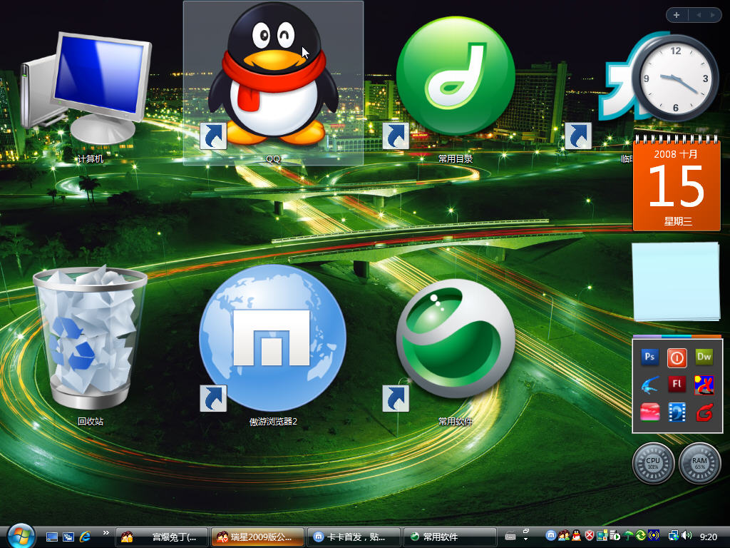The width and height of the screenshot is (730, 548).
Task: Click Switch between windows quick launch icon
Action: point(68,537)
